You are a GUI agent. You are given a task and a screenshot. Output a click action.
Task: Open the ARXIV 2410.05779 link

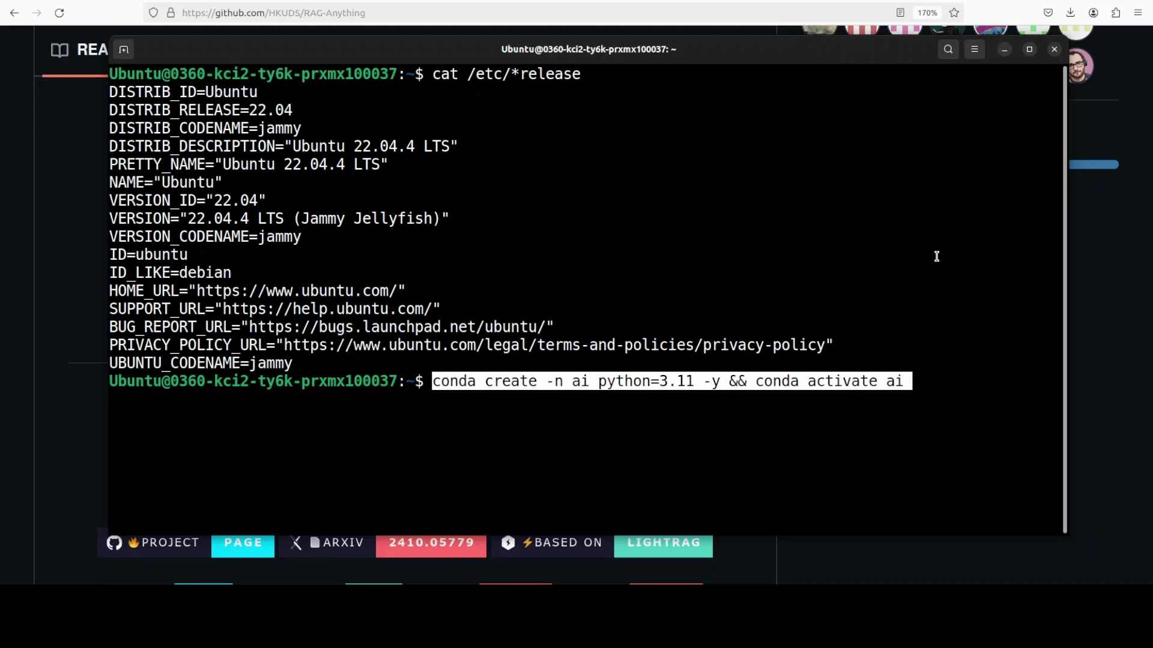pyautogui.click(x=431, y=542)
